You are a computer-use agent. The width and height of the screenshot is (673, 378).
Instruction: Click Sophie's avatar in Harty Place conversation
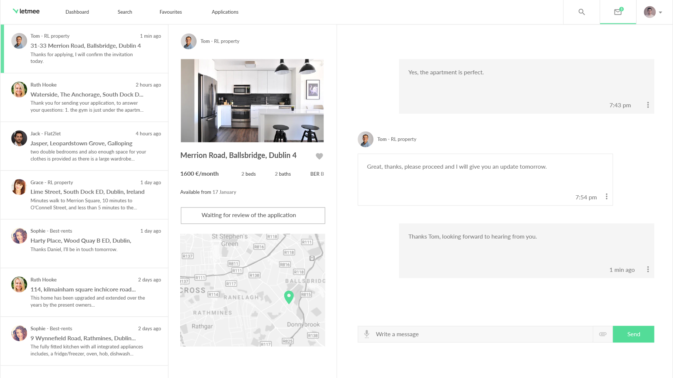click(19, 236)
